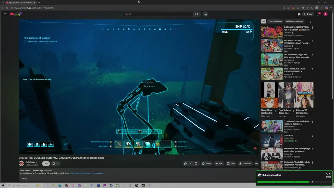Click the browser address bar URL

(34, 8)
